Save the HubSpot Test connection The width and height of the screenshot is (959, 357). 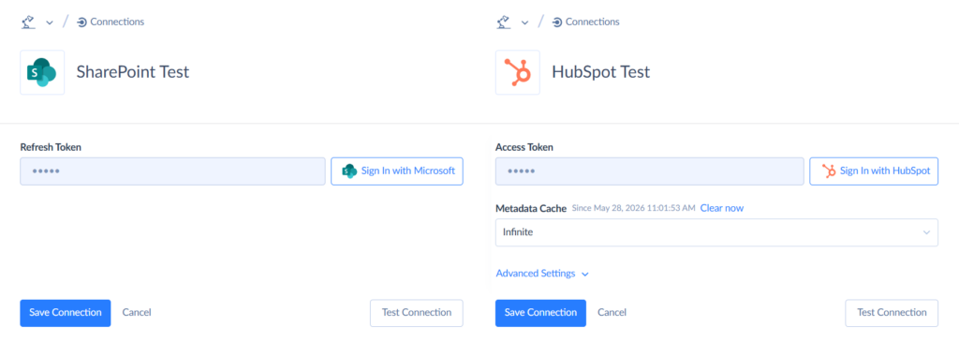click(540, 313)
